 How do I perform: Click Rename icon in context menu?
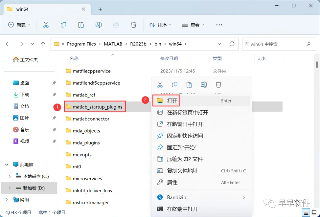204,85
